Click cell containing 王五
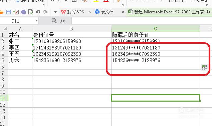The width and height of the screenshot is (212, 126). [x=20, y=54]
